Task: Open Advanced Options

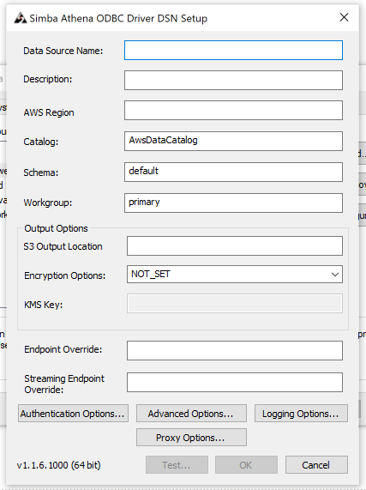Action: pyautogui.click(x=191, y=414)
